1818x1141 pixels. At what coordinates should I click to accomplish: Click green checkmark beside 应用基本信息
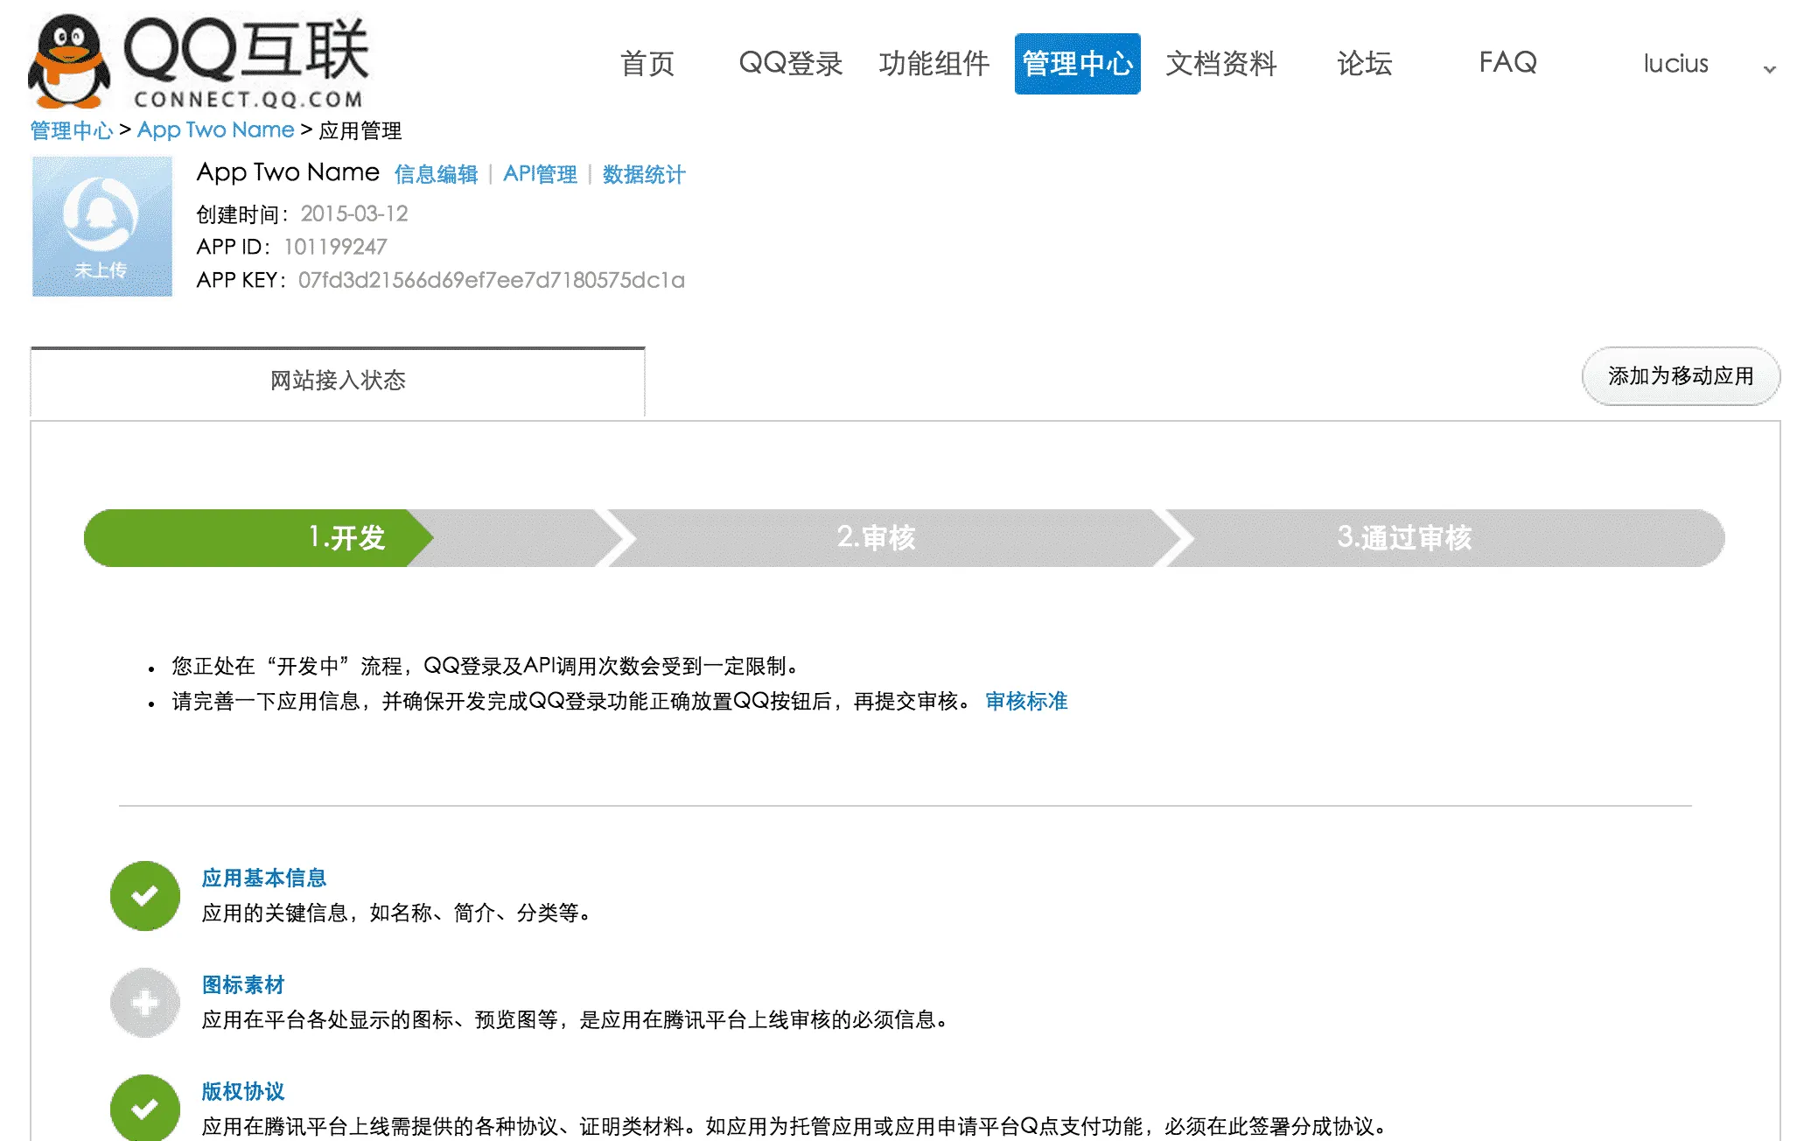click(145, 896)
